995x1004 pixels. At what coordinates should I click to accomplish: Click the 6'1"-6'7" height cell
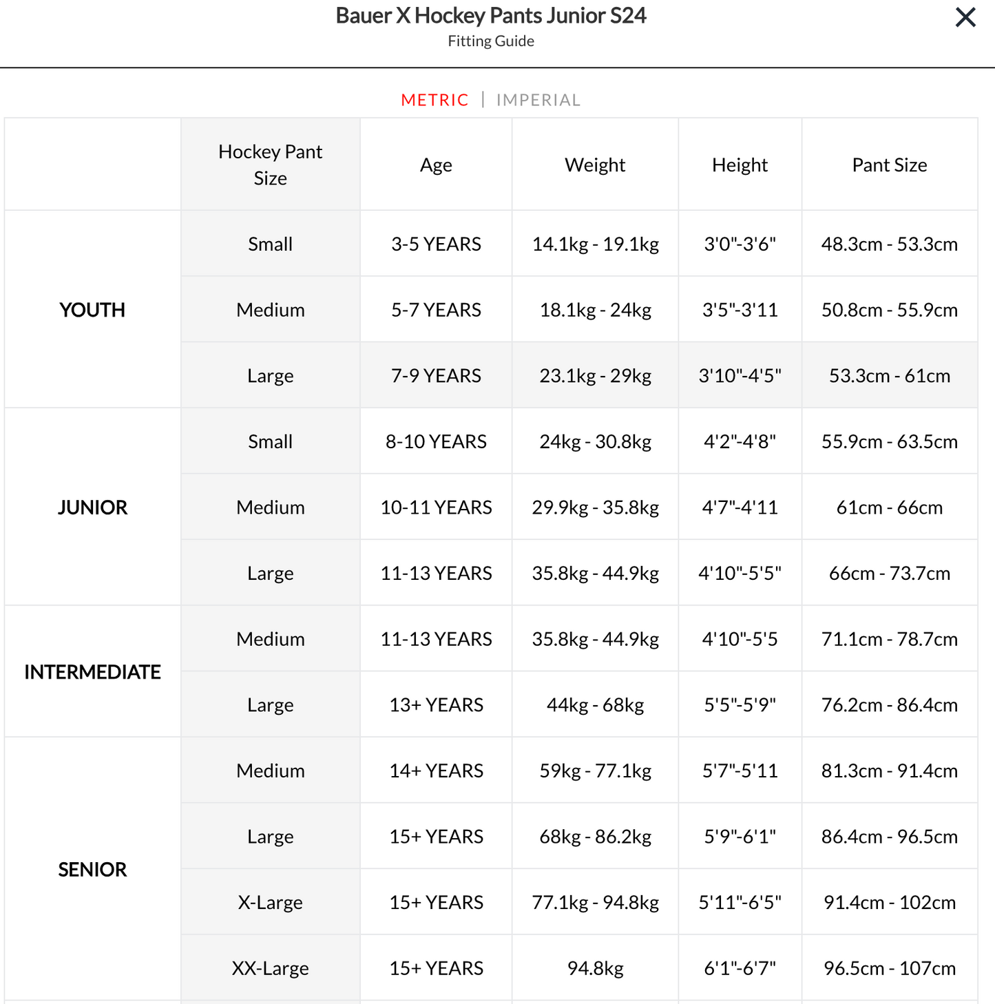[x=740, y=968]
